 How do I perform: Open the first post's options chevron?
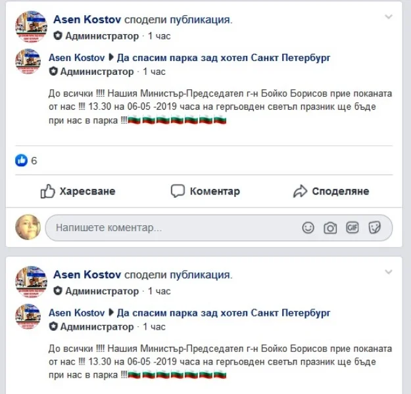pyautogui.click(x=388, y=17)
